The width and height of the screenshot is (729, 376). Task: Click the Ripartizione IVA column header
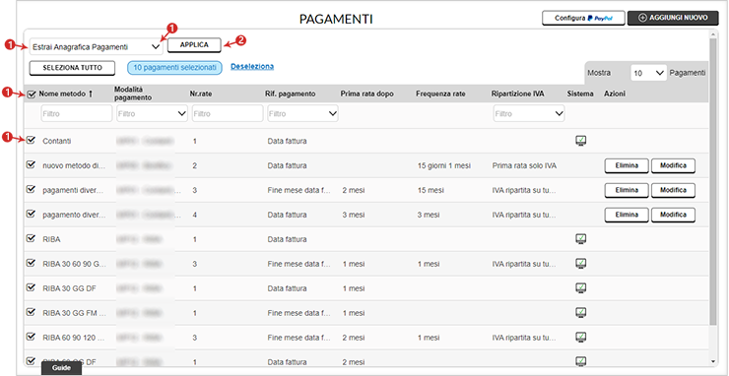click(x=517, y=94)
